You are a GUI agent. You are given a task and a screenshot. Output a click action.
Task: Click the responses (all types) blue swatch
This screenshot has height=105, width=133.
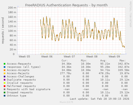5,67
